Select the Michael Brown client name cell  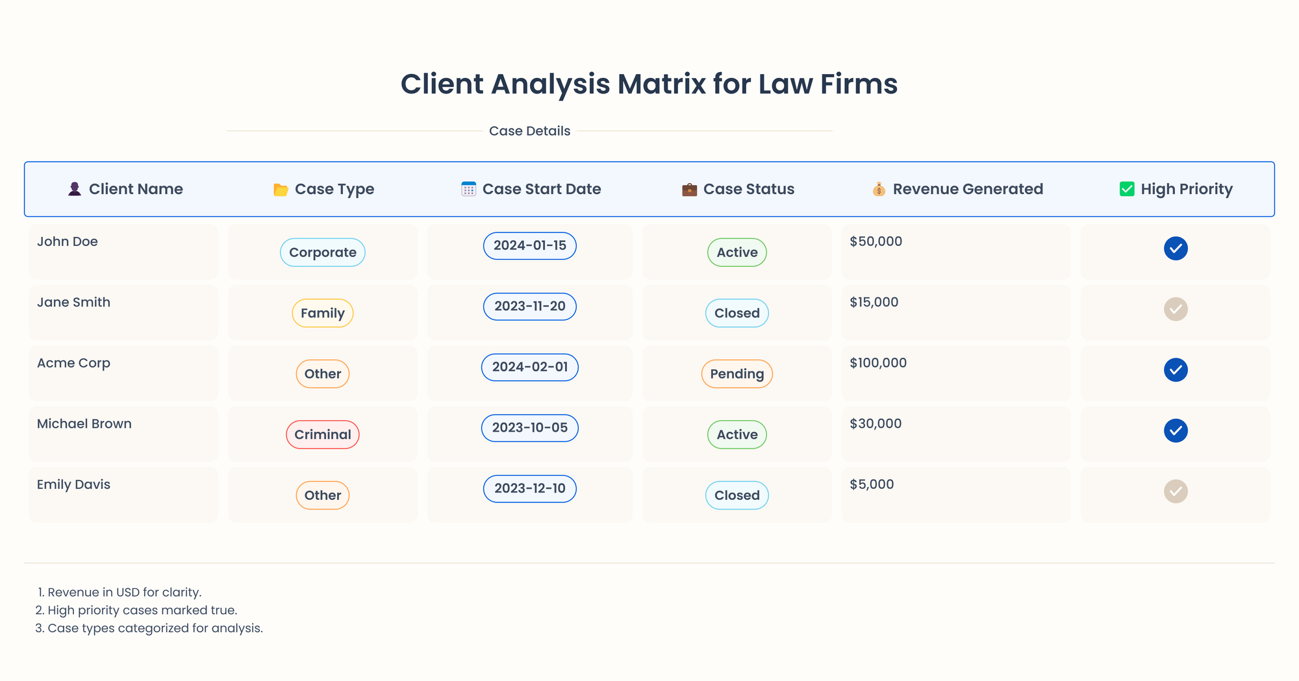(123, 434)
